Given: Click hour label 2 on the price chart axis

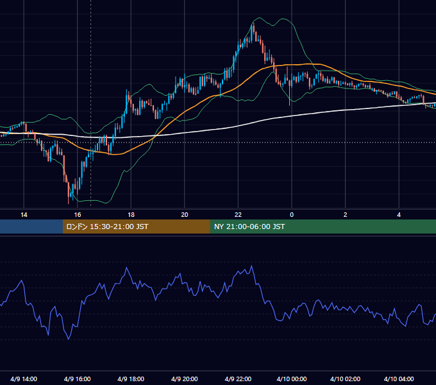Looking at the screenshot, I should (x=346, y=215).
